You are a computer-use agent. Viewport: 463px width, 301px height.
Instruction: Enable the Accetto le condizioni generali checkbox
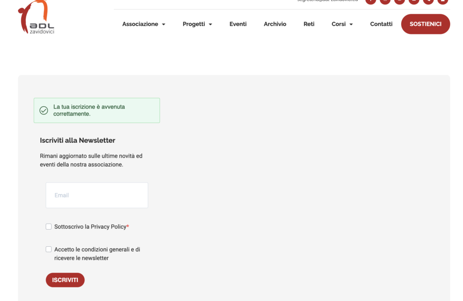point(49,249)
